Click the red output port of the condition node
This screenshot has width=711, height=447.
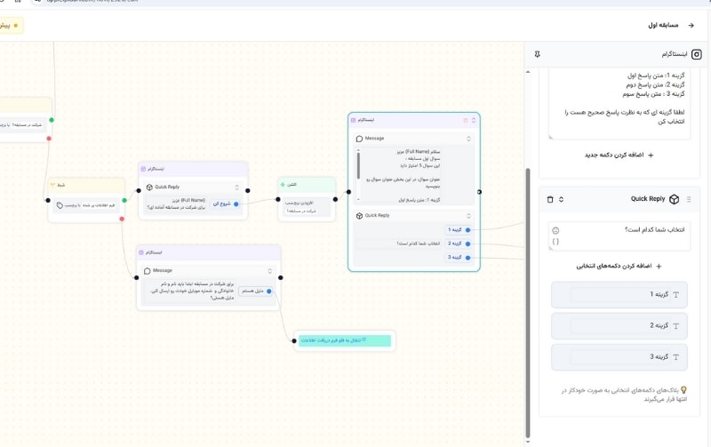tap(122, 219)
